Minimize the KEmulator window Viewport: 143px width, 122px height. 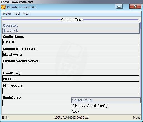119,6
